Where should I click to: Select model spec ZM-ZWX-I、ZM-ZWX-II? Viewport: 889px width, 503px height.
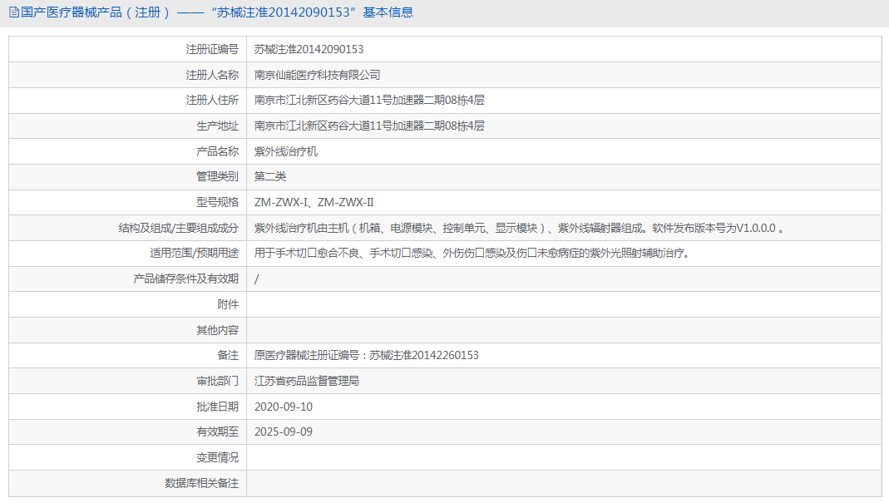pos(314,203)
